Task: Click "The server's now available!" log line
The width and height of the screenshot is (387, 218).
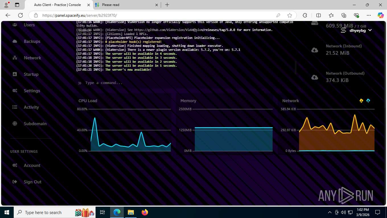Action: 128,70
